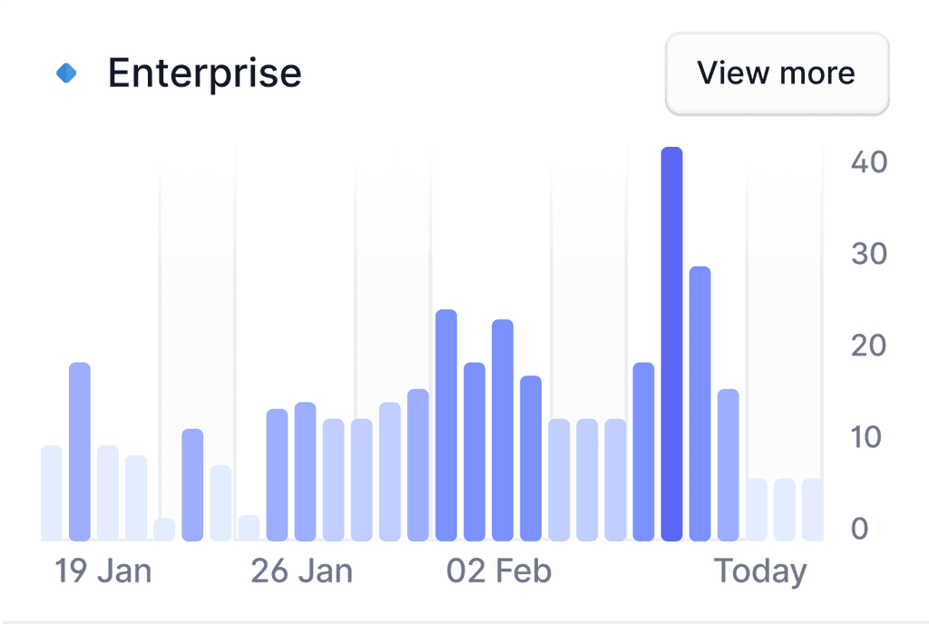Click the bar just right of the tallest bar
The width and height of the screenshot is (929, 624).
[699, 404]
